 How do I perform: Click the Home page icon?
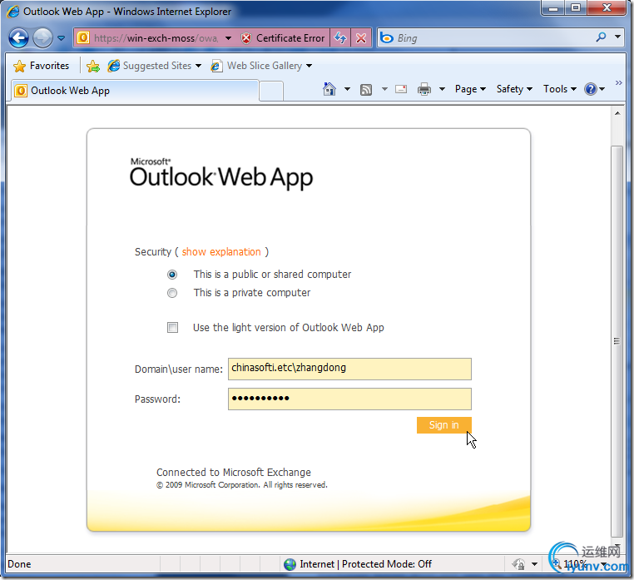(329, 88)
